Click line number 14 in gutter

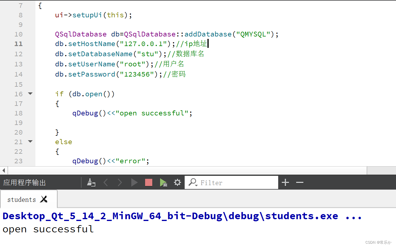click(x=19, y=74)
